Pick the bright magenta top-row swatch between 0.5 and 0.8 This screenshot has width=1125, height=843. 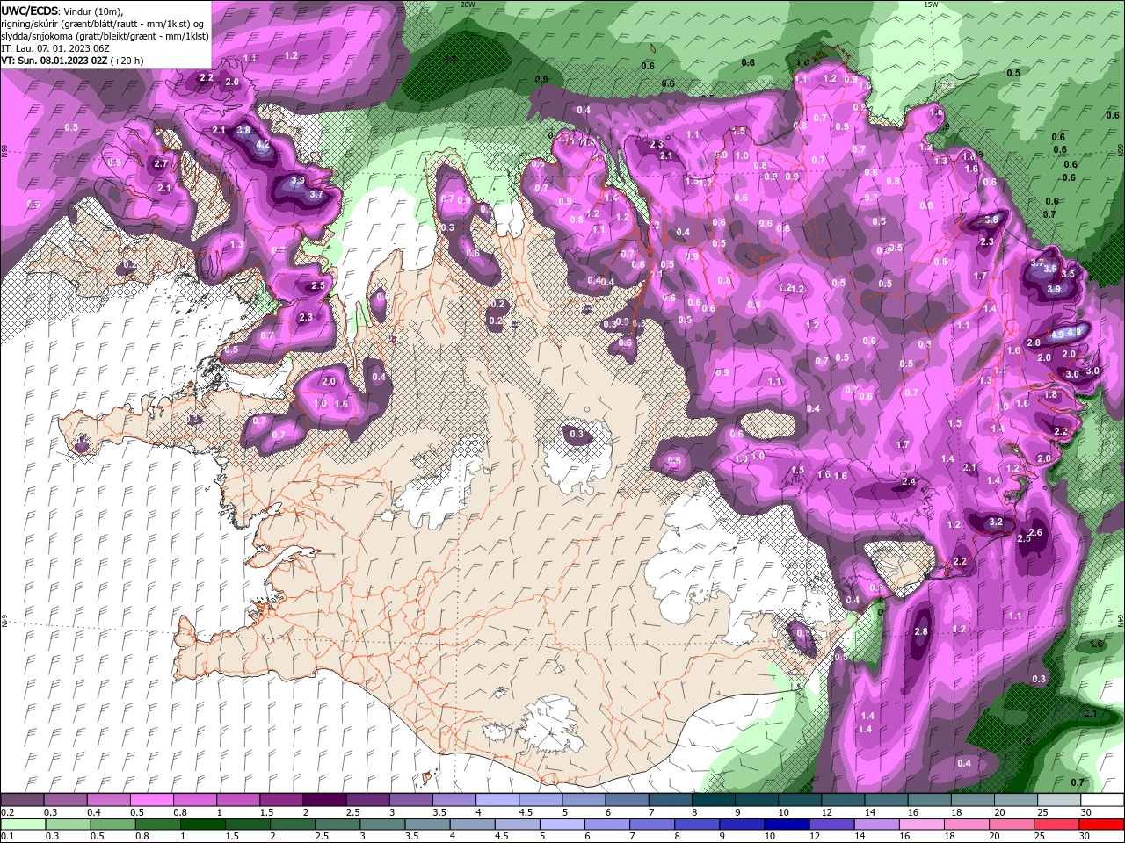point(151,800)
